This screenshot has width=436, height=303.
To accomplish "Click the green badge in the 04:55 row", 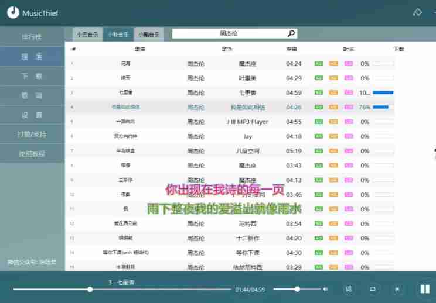I will point(319,122).
